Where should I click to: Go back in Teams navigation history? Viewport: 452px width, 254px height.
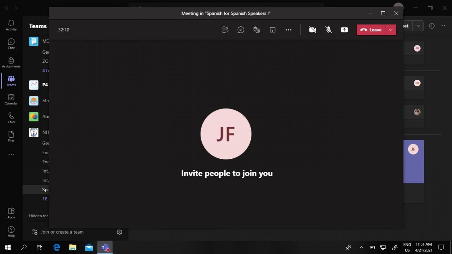(6, 8)
